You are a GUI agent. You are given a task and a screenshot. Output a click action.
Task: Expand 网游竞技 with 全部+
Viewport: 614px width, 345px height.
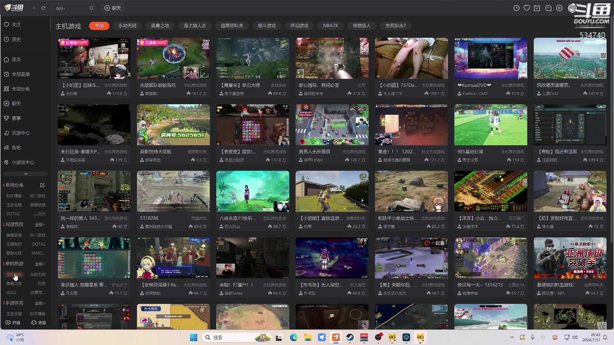pyautogui.click(x=40, y=225)
